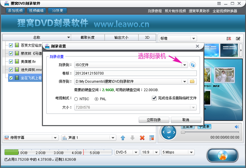Click the big burn disc flame button

point(222,155)
